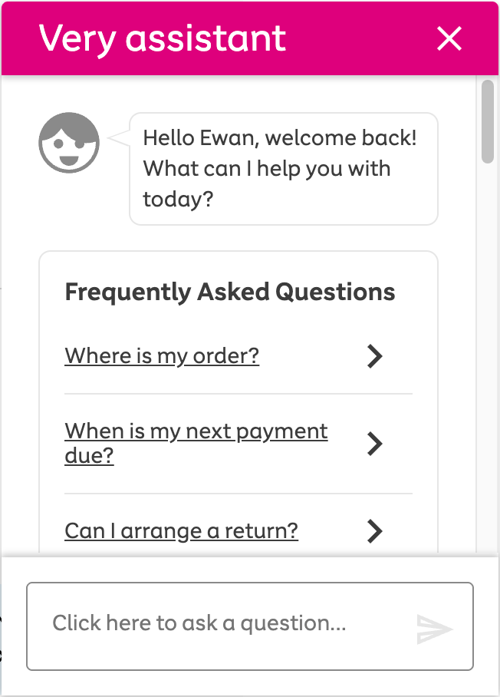Open the "Where is my order?" link
Image resolution: width=500 pixels, height=697 pixels.
[162, 356]
